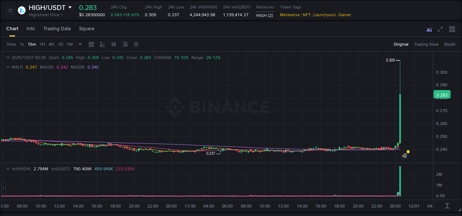Open the Time interval dropdown arrow
Viewport: 462px width, 216px height.
(79, 44)
